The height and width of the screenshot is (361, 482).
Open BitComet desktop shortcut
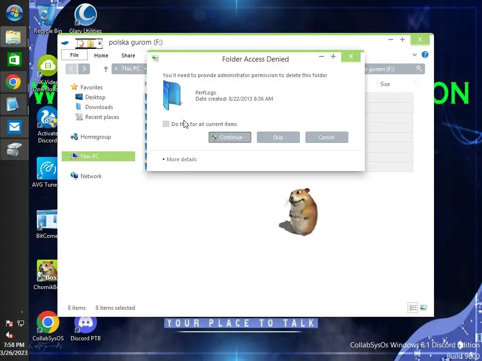[47, 224]
